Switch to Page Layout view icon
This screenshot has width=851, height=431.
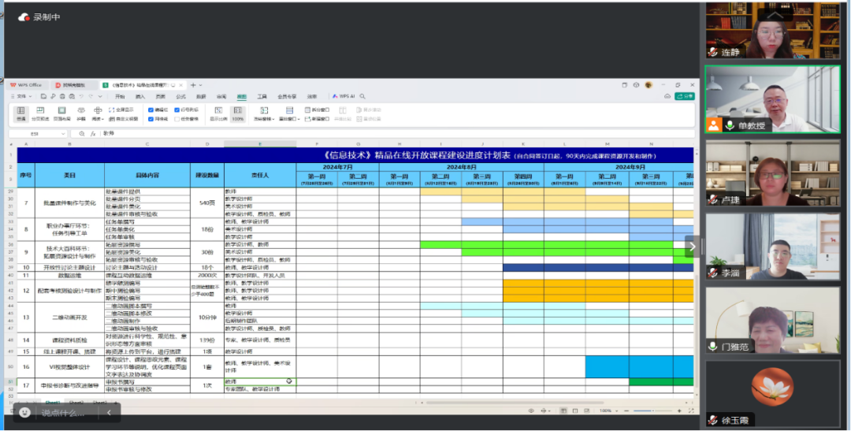coord(61,113)
